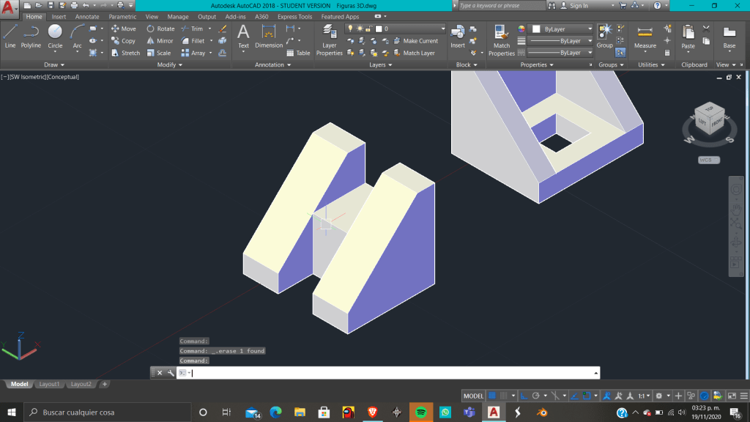Open the Layout1 tab
This screenshot has width=750, height=422.
point(49,384)
